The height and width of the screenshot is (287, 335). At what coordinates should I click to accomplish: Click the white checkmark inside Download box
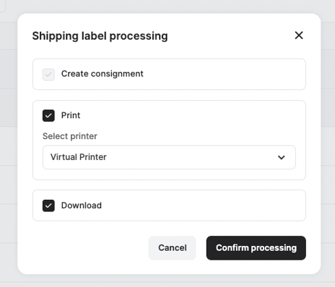pos(48,206)
